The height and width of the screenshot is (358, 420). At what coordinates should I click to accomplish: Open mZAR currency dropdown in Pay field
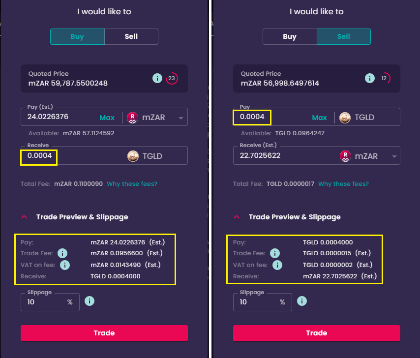[x=181, y=118]
